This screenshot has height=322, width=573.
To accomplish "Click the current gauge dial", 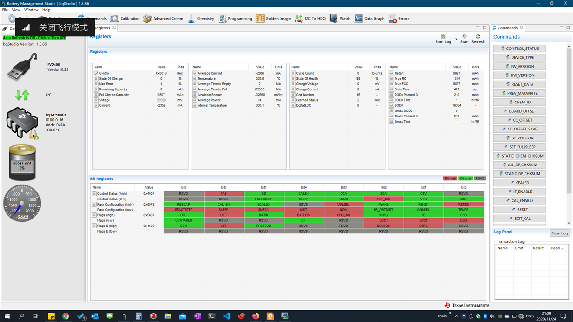I will pos(22,204).
